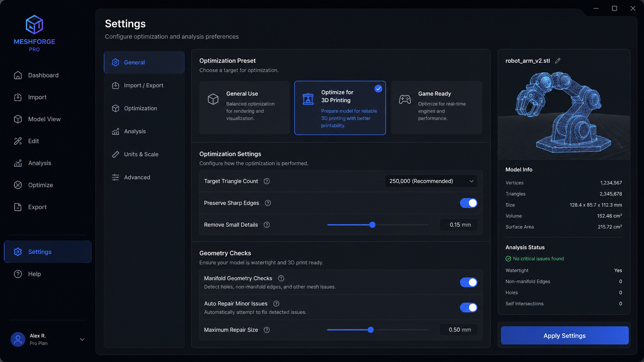
Task: Click the Apply Settings button
Action: pyautogui.click(x=565, y=335)
